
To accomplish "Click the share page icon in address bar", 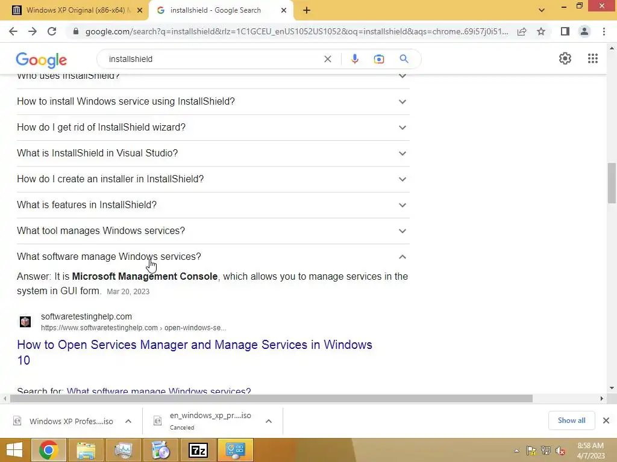I will [x=522, y=31].
